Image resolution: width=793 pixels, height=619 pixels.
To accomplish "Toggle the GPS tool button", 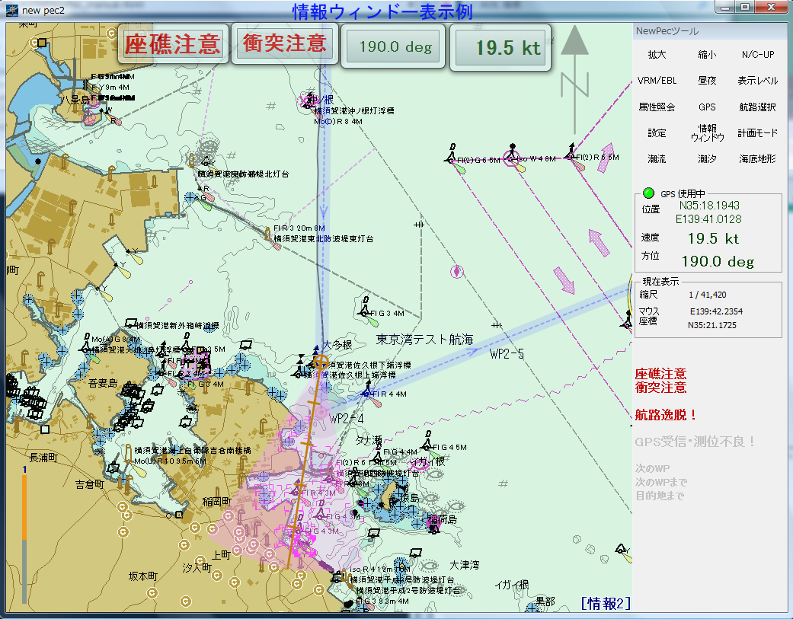I will (x=706, y=107).
